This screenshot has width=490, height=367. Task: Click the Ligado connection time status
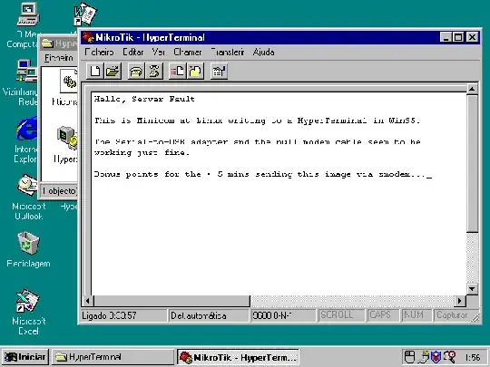[x=123, y=315]
